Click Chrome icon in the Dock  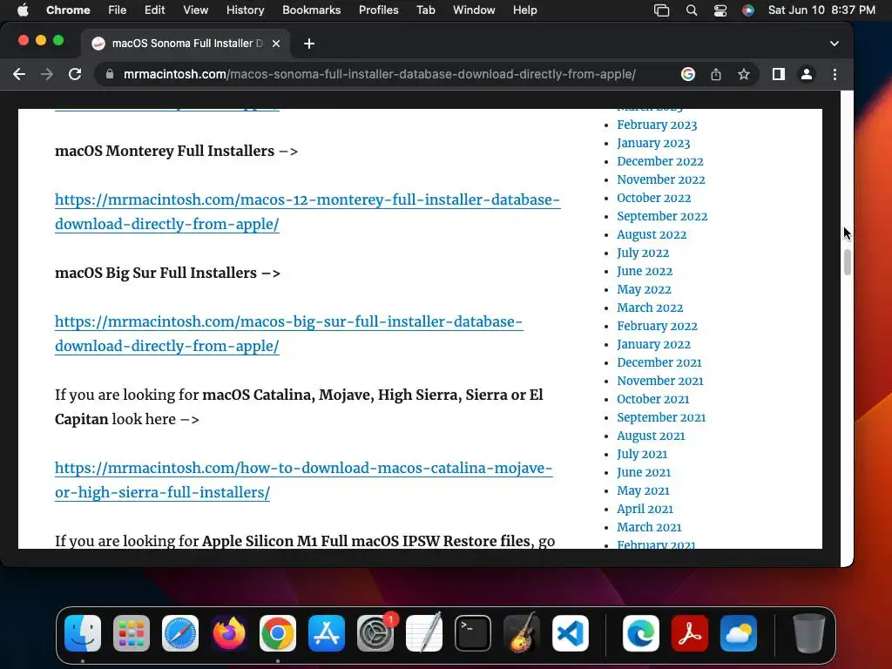pyautogui.click(x=278, y=633)
